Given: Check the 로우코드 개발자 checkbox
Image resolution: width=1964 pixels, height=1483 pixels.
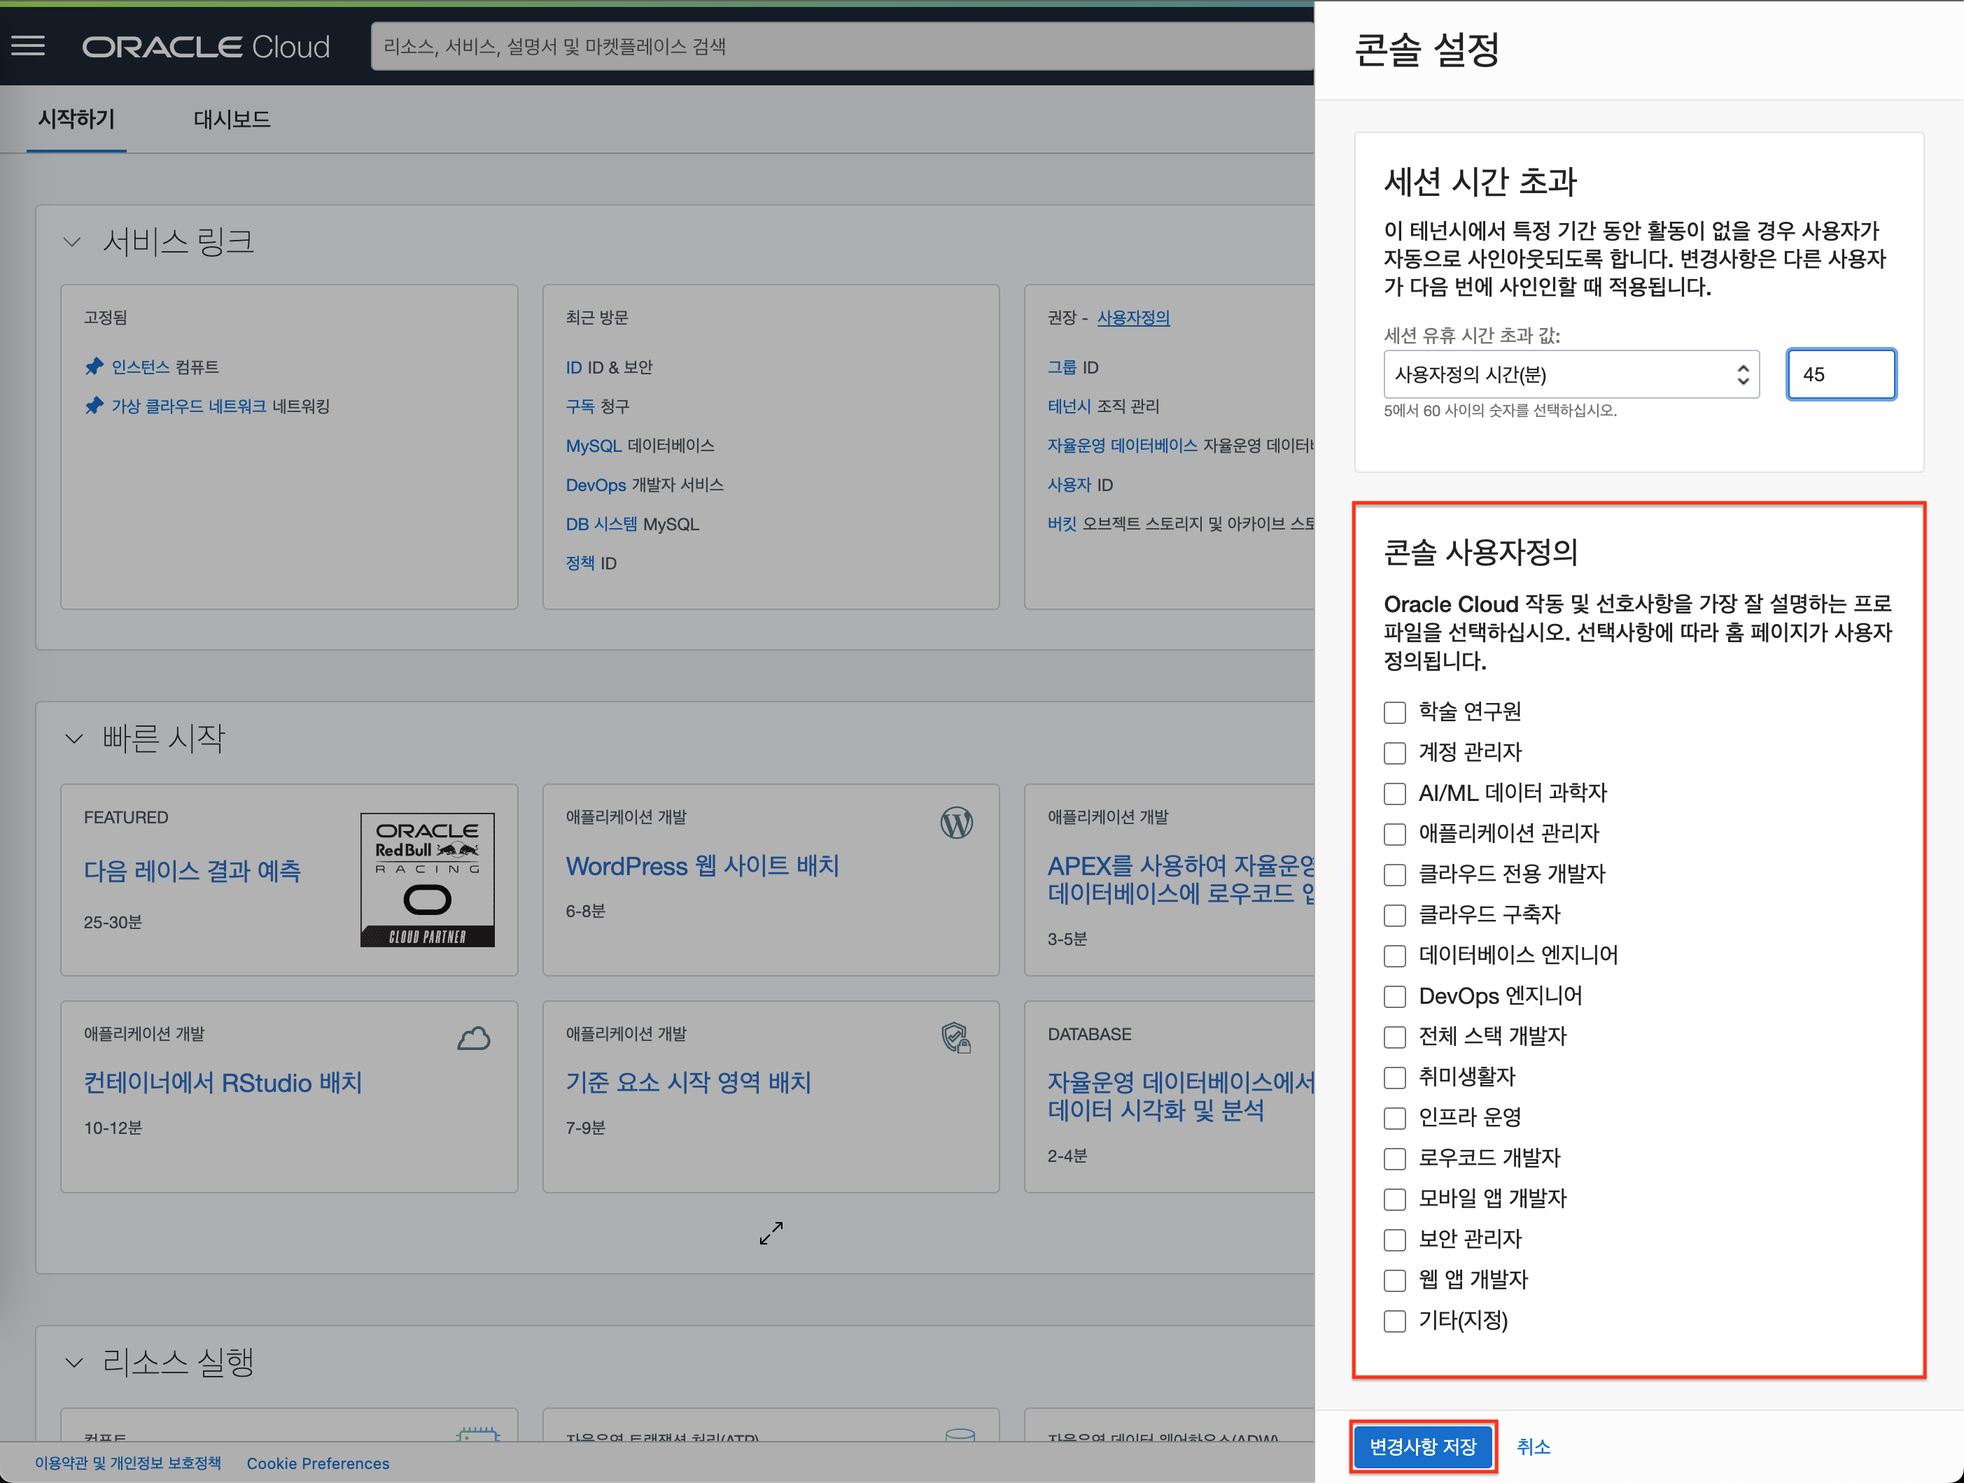Looking at the screenshot, I should 1395,1159.
